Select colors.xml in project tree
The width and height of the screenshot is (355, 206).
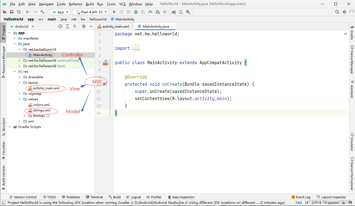[x=41, y=105]
